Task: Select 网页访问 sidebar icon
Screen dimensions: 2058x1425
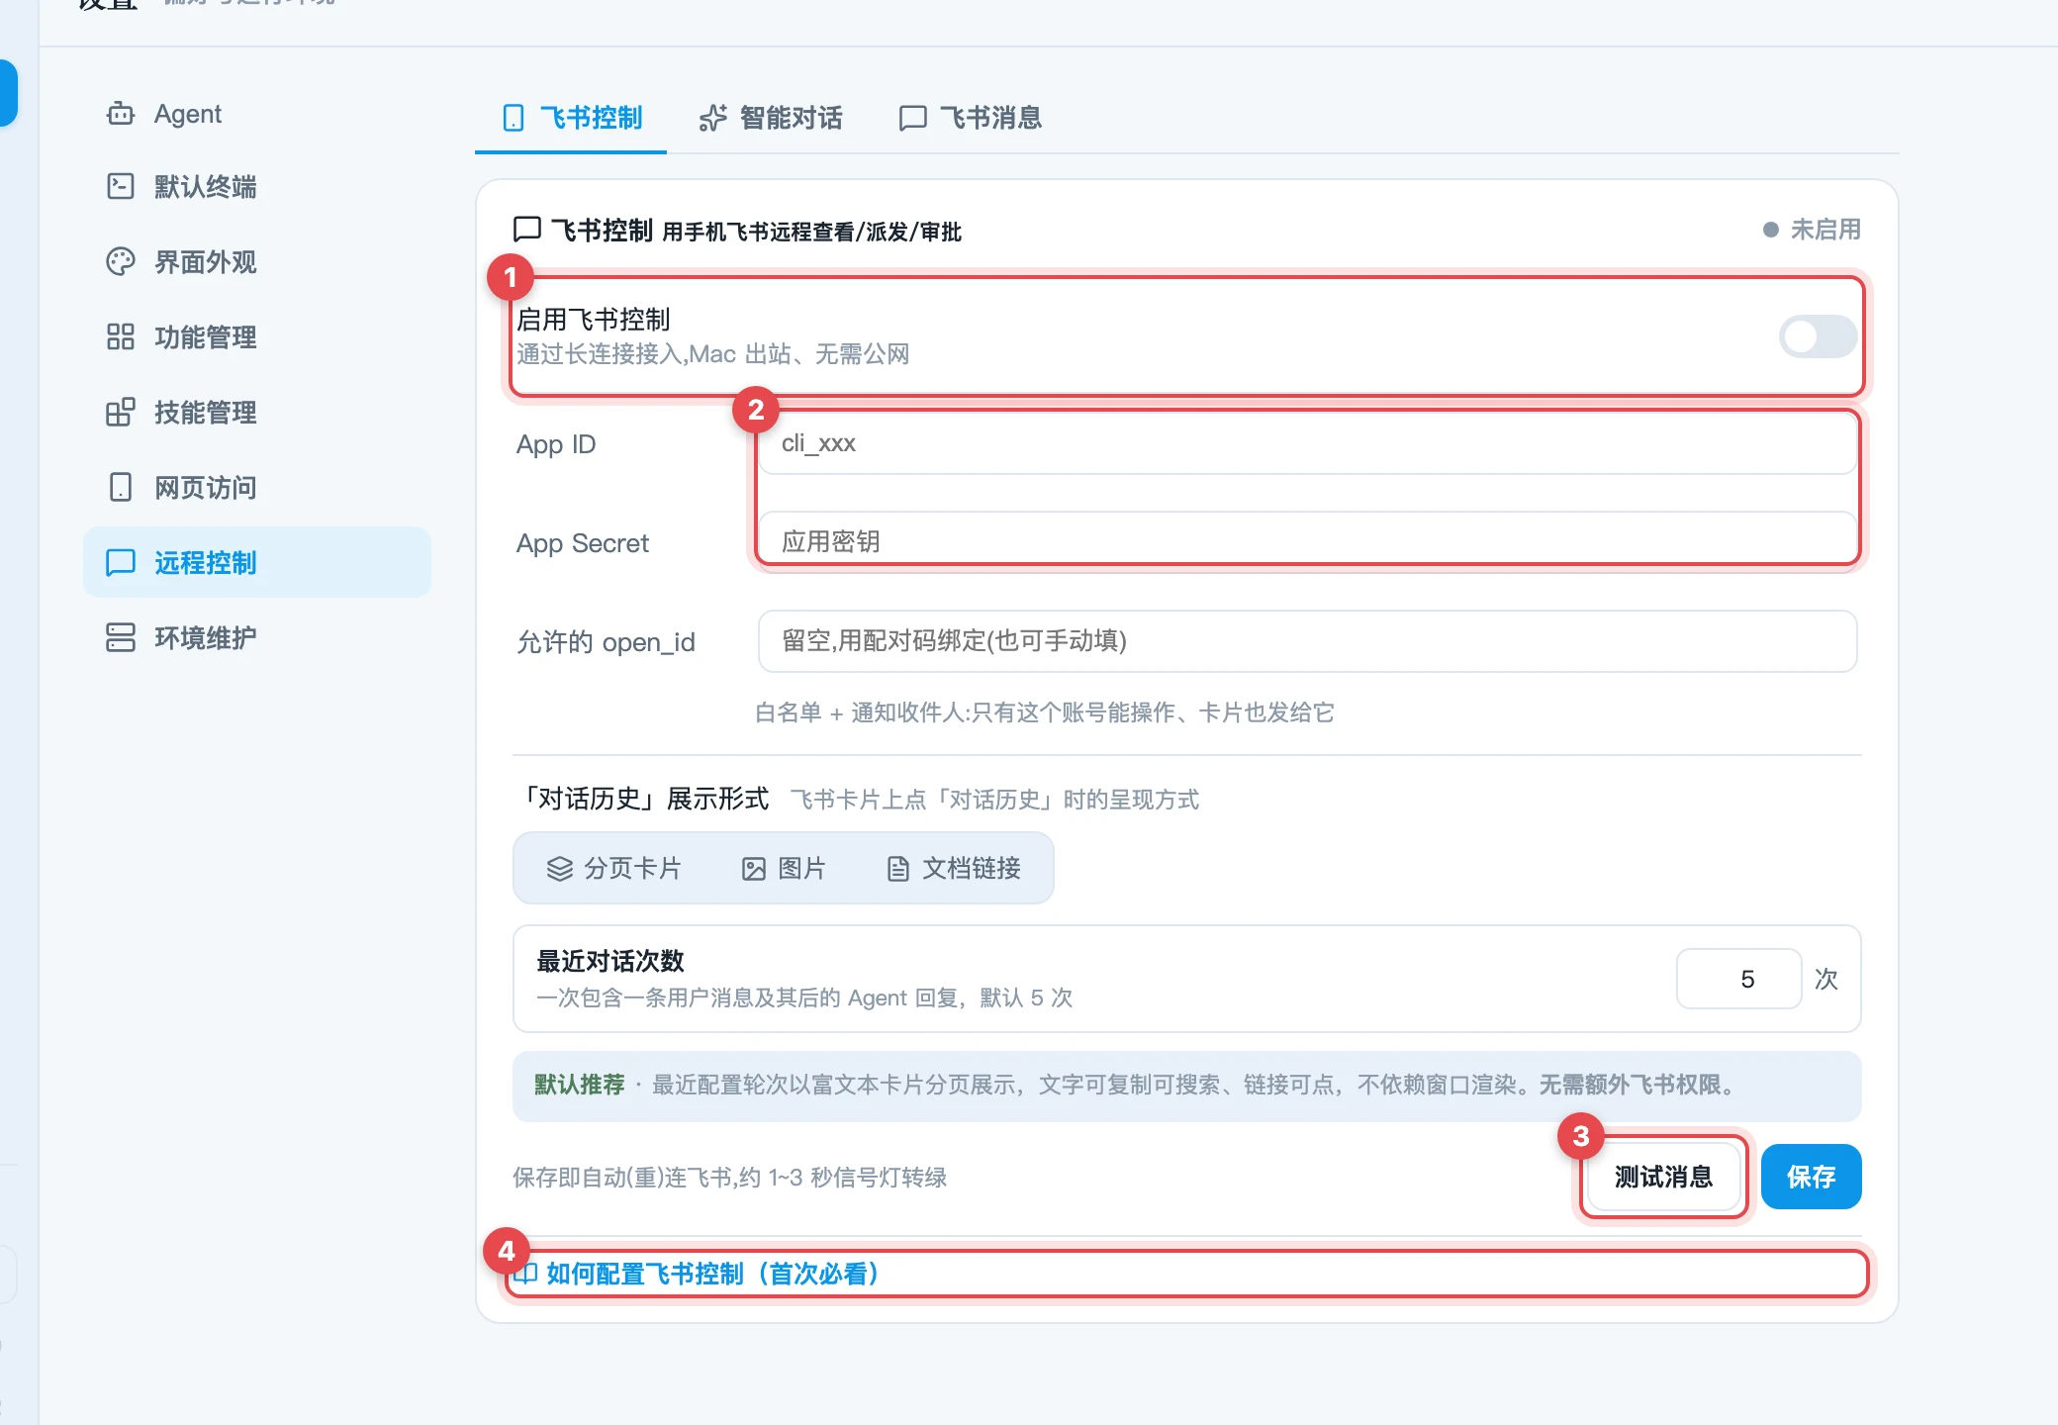Action: tap(121, 487)
